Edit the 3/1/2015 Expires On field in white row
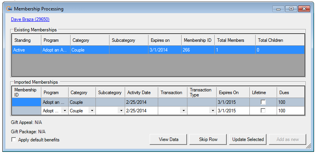 233,110
